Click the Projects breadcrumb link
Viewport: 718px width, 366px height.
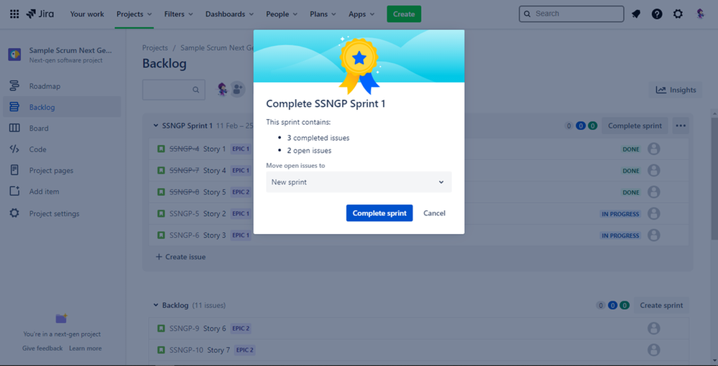coord(155,47)
